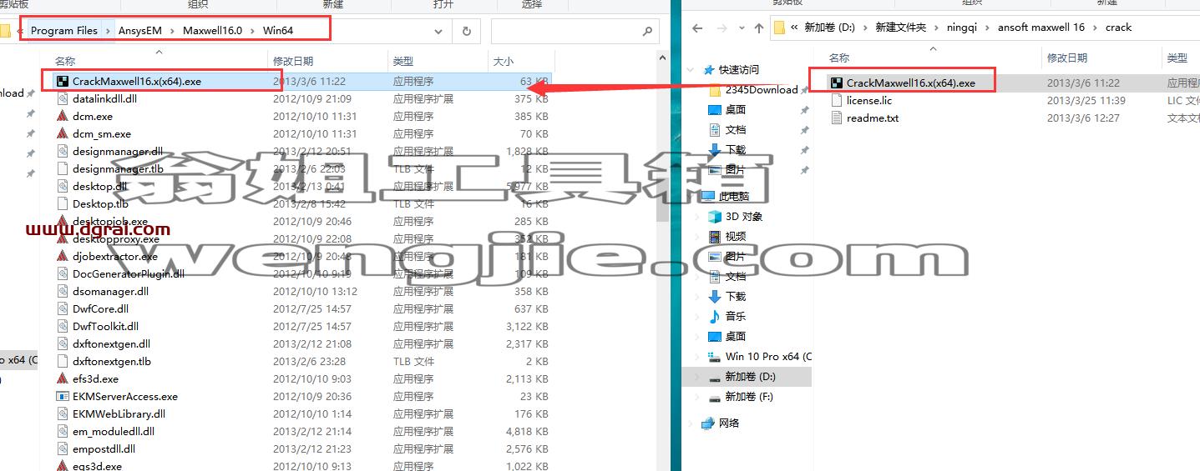The width and height of the screenshot is (1200, 471).
Task: Select the DocGeneratorPlugin.dll file name
Action: tap(129, 273)
